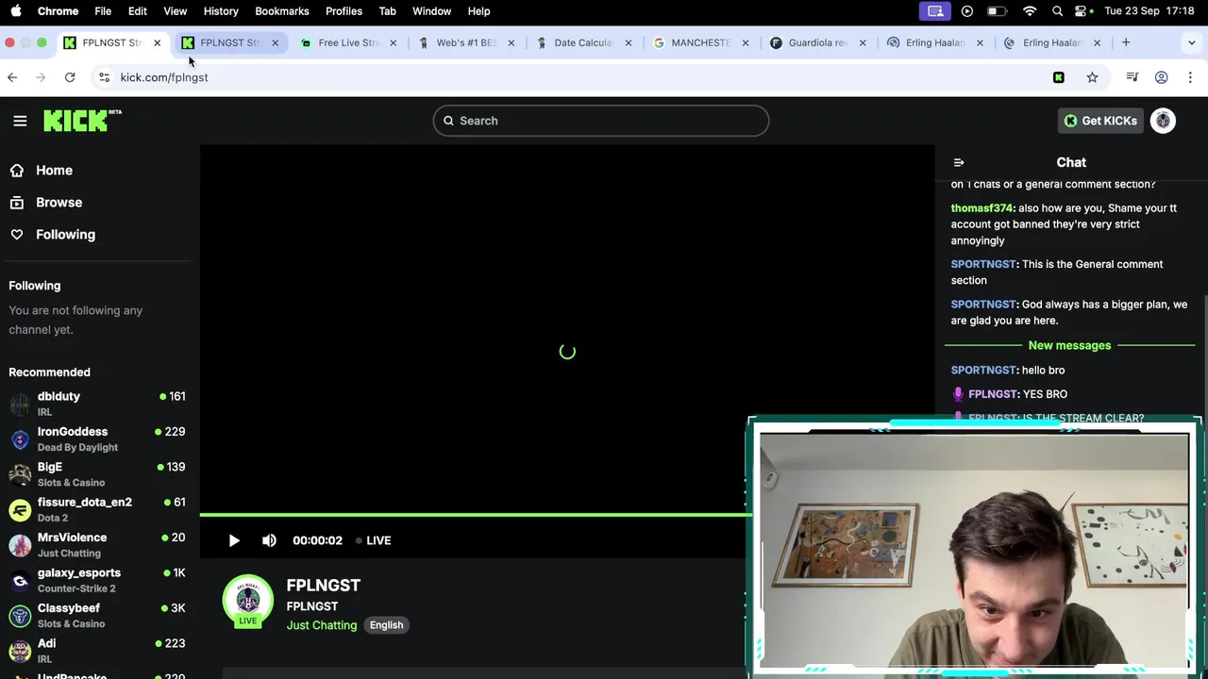Click the Classybeef avatar icon
The width and height of the screenshot is (1208, 679).
(x=20, y=616)
